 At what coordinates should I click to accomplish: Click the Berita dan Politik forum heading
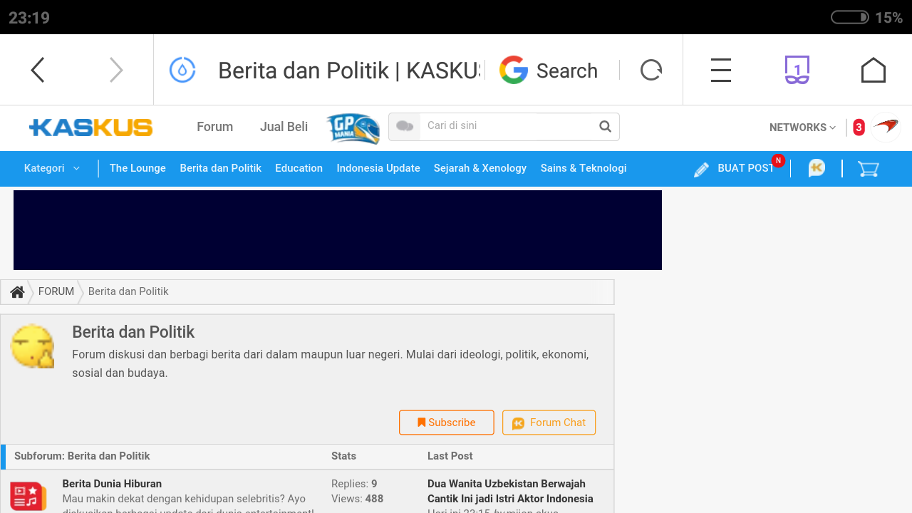coord(133,332)
